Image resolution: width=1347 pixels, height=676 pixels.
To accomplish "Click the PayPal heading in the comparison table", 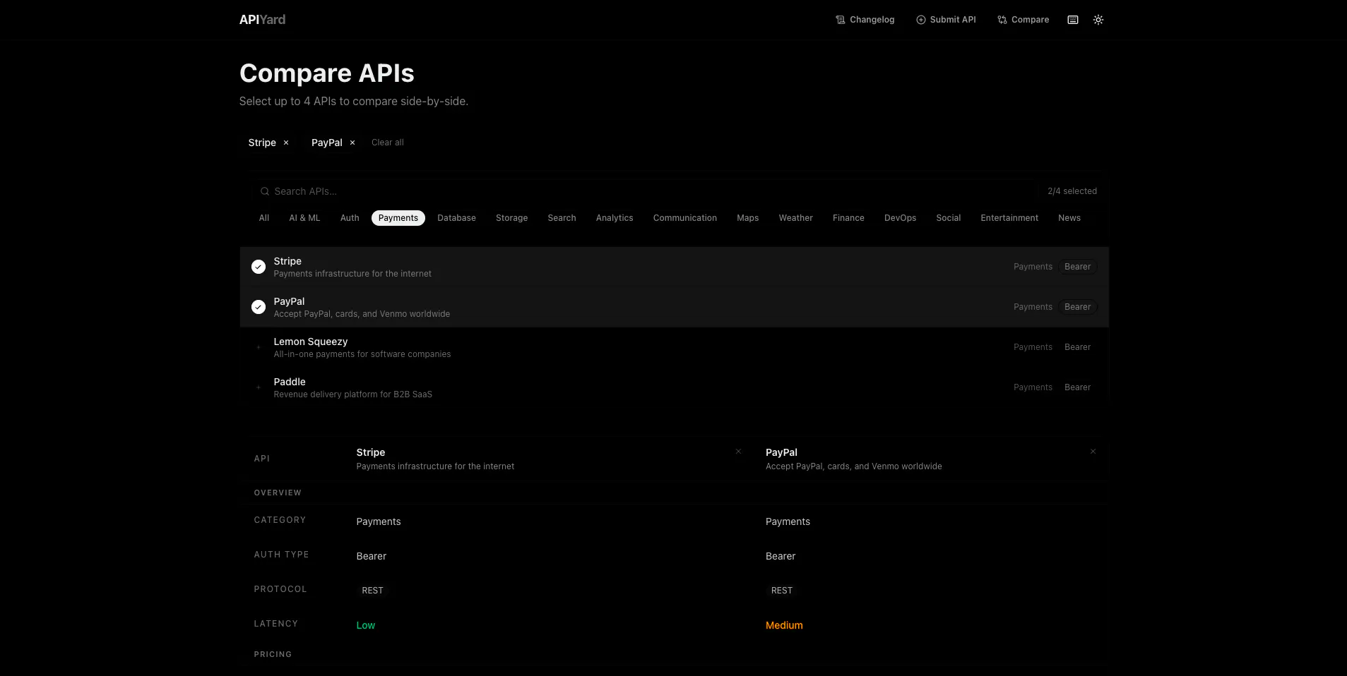I will (781, 452).
